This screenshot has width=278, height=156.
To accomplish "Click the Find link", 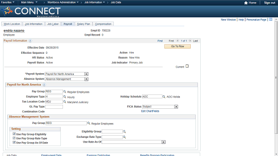I will click(160, 41).
